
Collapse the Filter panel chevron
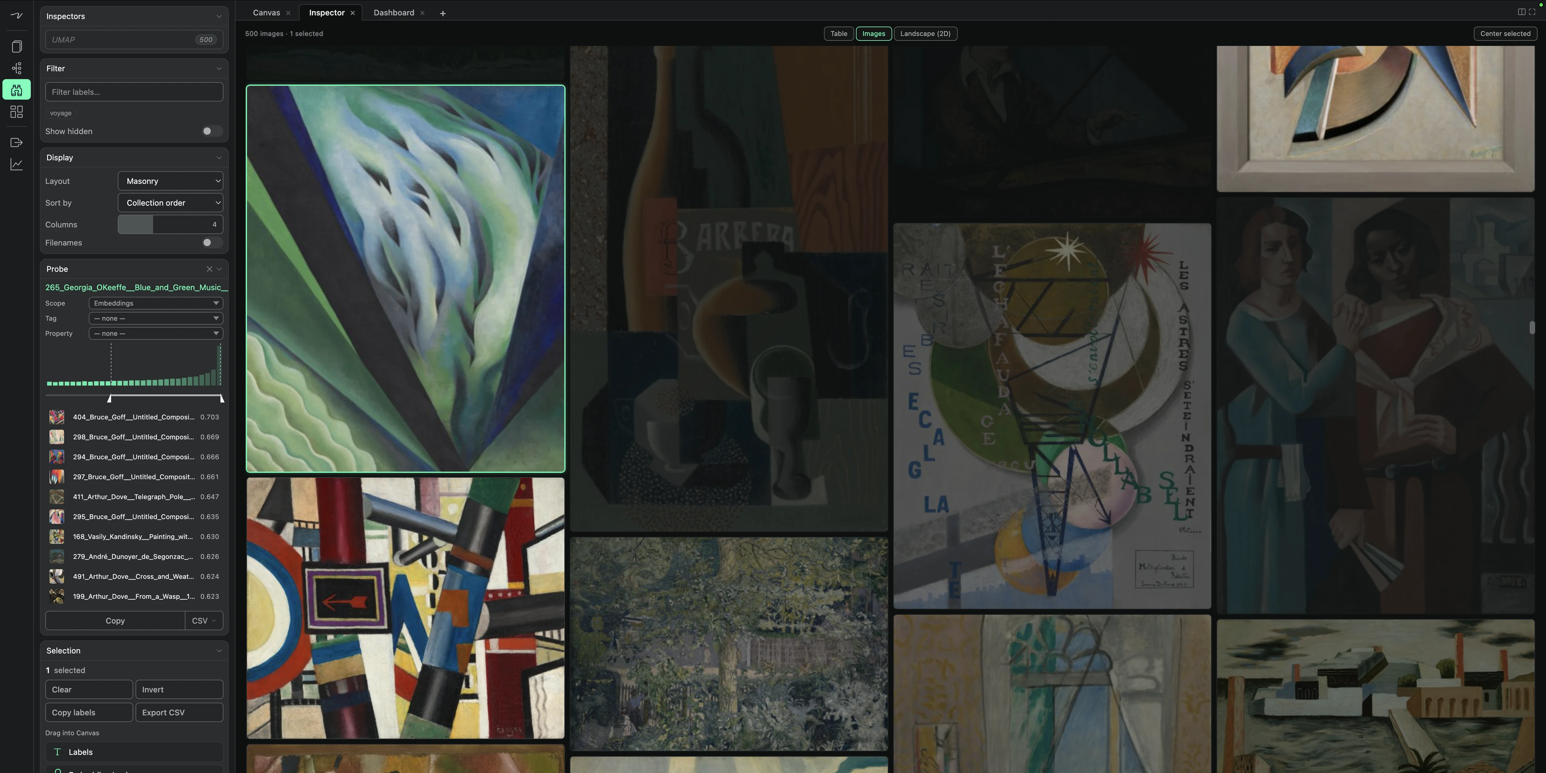click(x=219, y=69)
